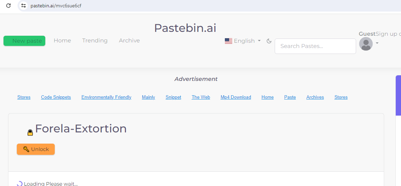Reload the page with browser refresh icon
The height and width of the screenshot is (186, 401).
pyautogui.click(x=9, y=6)
